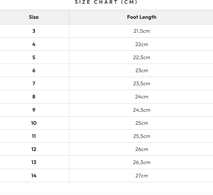Screen dimensions: 213x195
Task: Click the 21.5cm foot length cell
Action: pyautogui.click(x=142, y=31)
